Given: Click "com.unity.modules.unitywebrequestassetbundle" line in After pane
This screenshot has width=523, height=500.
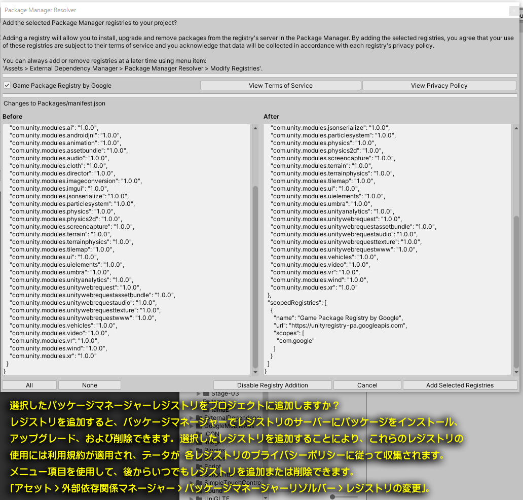Looking at the screenshot, I should coord(354,227).
